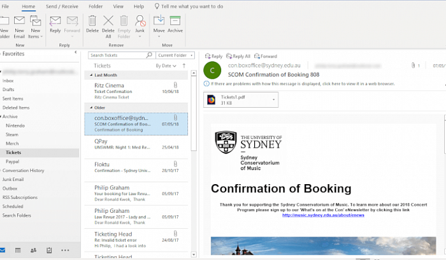The height and width of the screenshot is (260, 446).
Task: Click the message list scroll up arrow
Action: (x=194, y=73)
